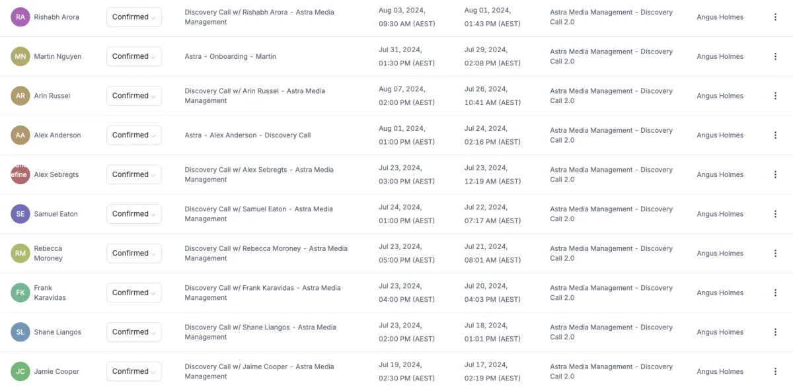Open the kebab menu for Frank Karavidas
Viewport: 793px width, 387px height.
click(775, 293)
